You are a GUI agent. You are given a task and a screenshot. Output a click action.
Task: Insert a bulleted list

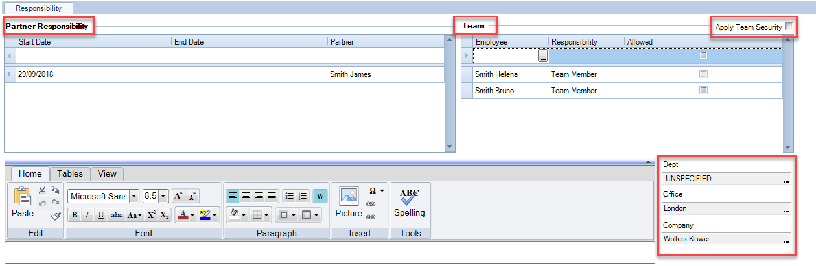pyautogui.click(x=289, y=196)
